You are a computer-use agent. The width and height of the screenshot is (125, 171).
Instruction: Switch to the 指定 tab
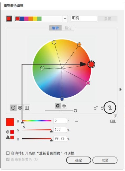[68, 28]
